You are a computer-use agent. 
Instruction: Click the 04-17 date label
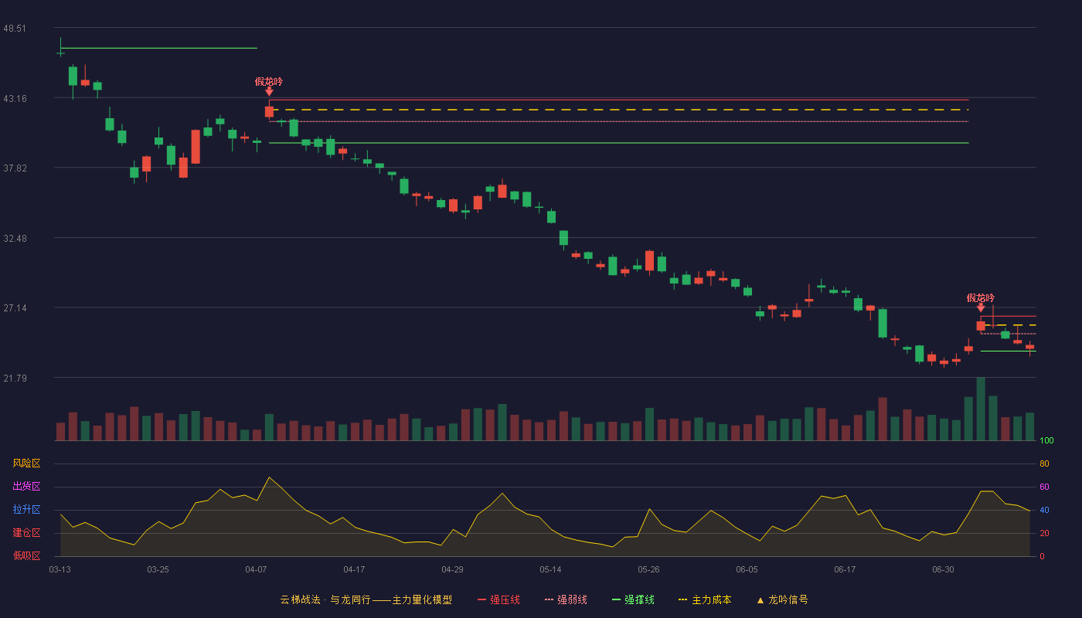354,569
